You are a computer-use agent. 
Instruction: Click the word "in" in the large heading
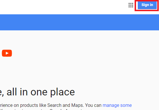(x=24, y=92)
